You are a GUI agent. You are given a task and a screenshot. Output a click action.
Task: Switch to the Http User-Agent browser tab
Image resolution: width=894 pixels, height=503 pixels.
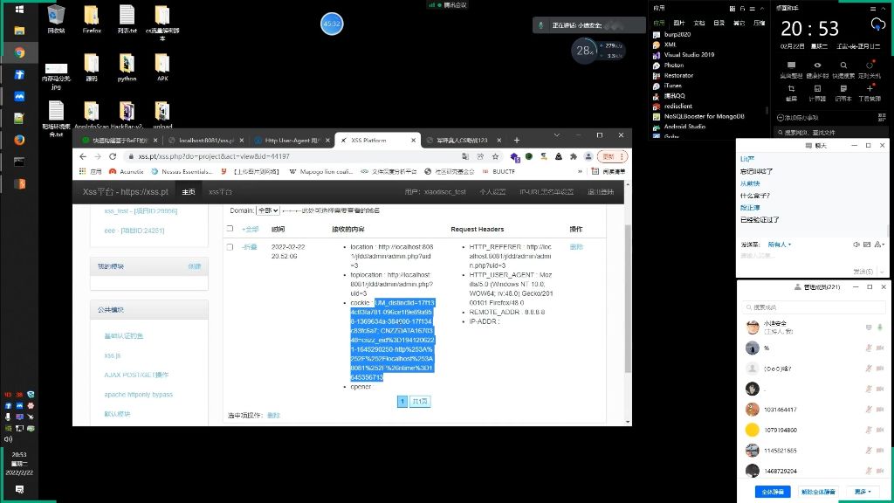[292, 141]
